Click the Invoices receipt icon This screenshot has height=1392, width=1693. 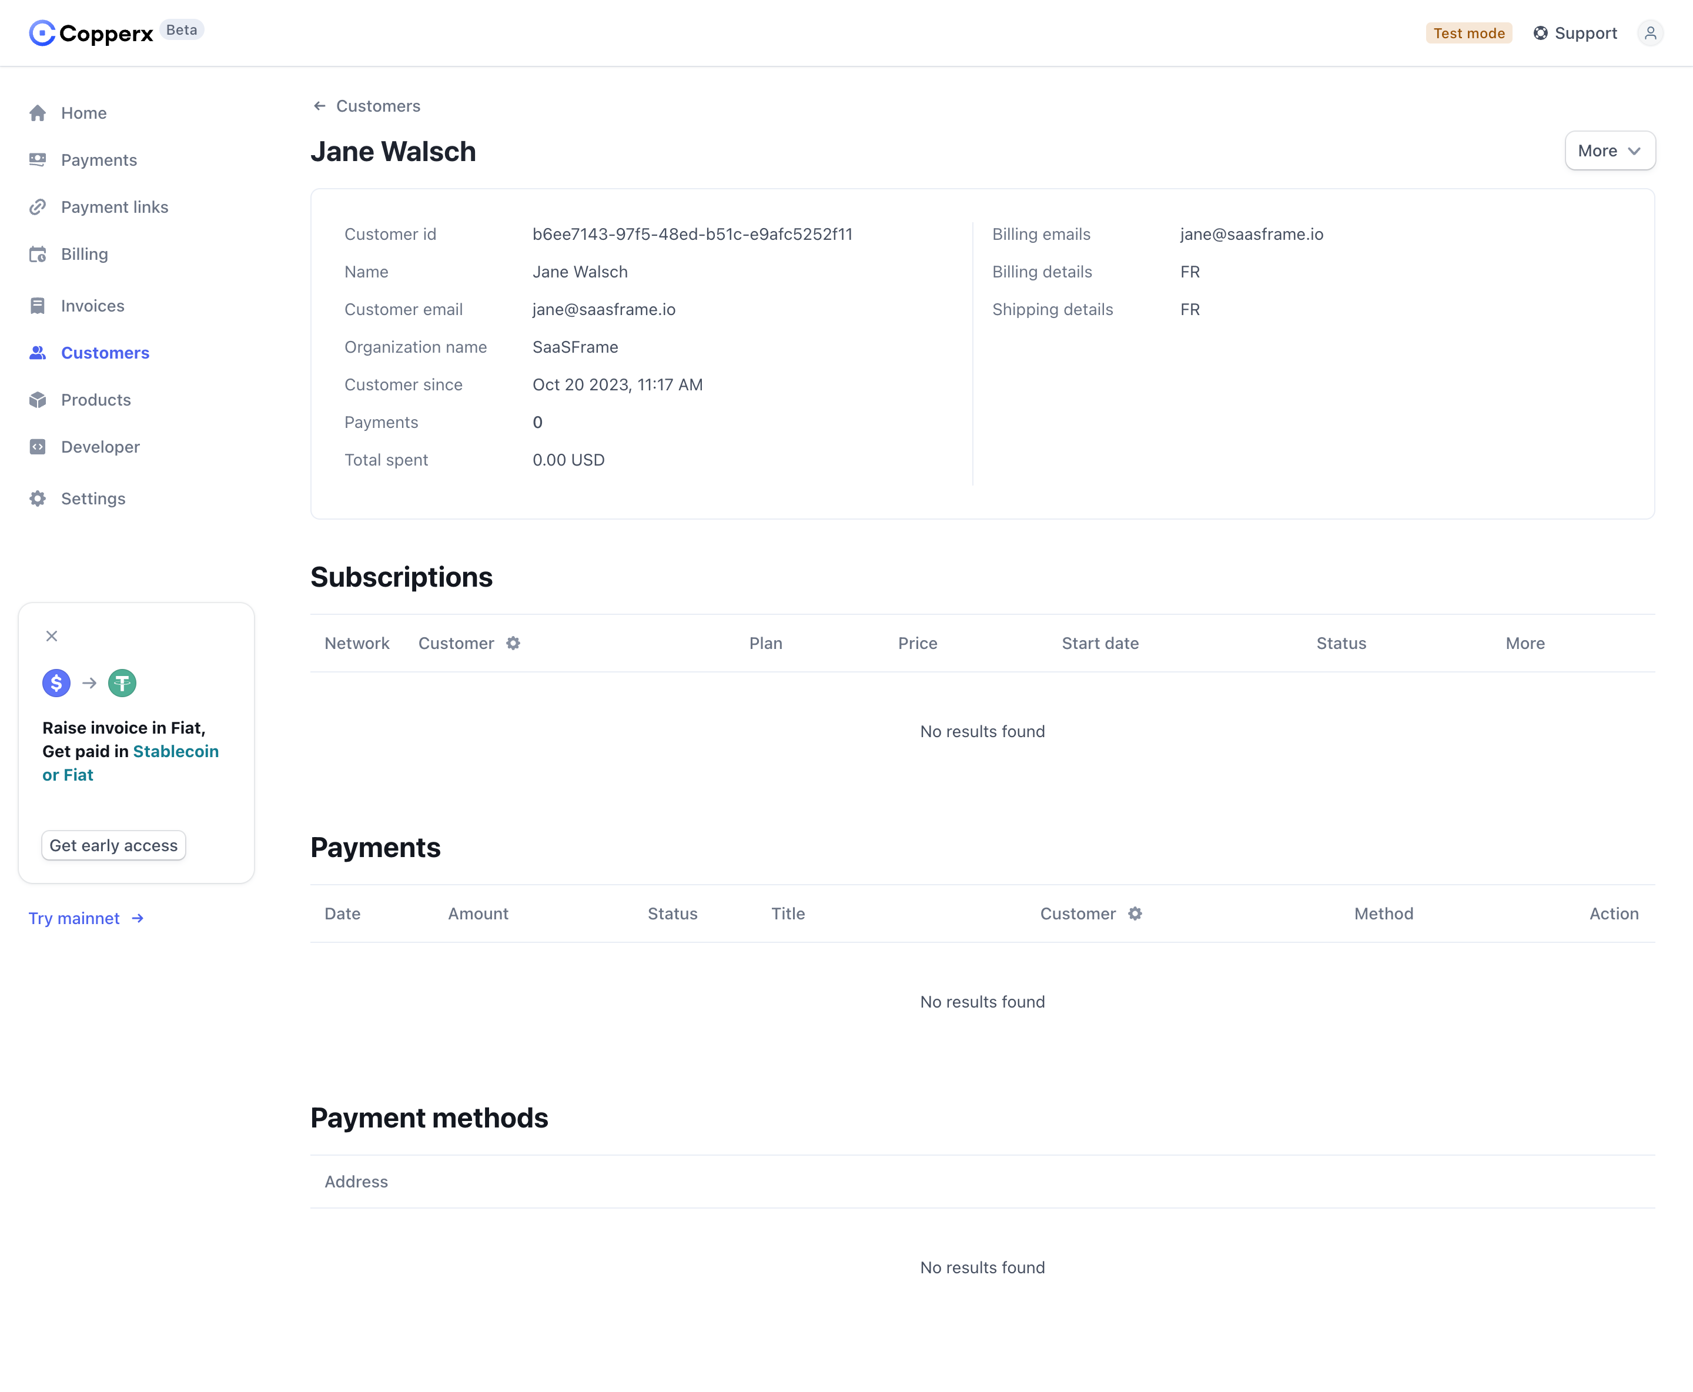click(x=38, y=306)
